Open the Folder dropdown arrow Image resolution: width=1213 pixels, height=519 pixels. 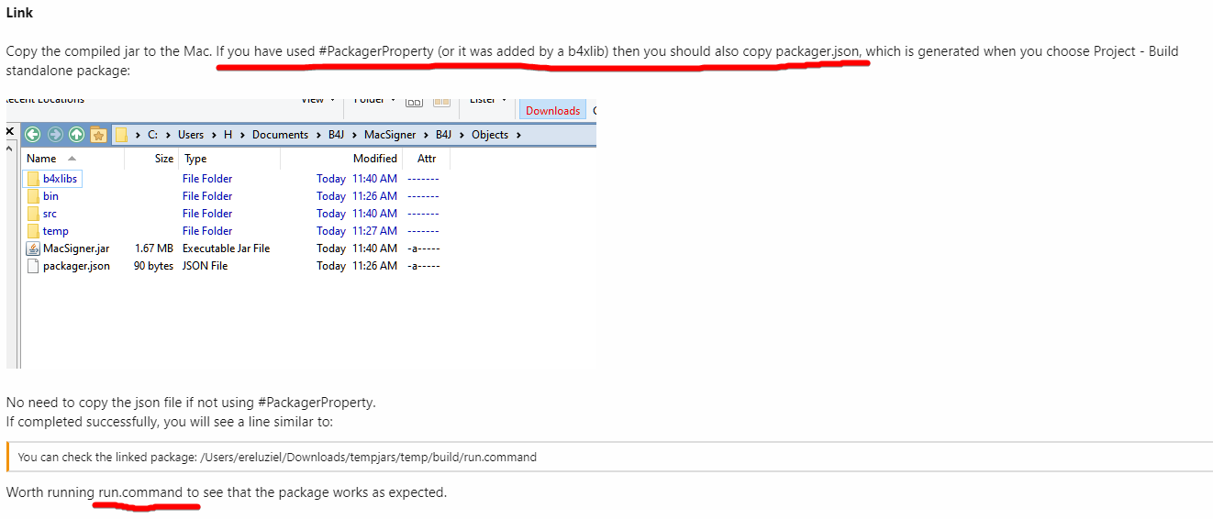pyautogui.click(x=394, y=100)
